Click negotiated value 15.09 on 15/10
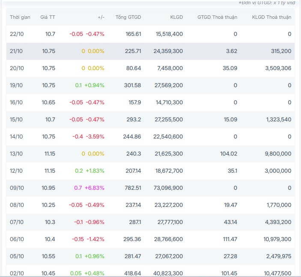301x277 pixels. 230,119
